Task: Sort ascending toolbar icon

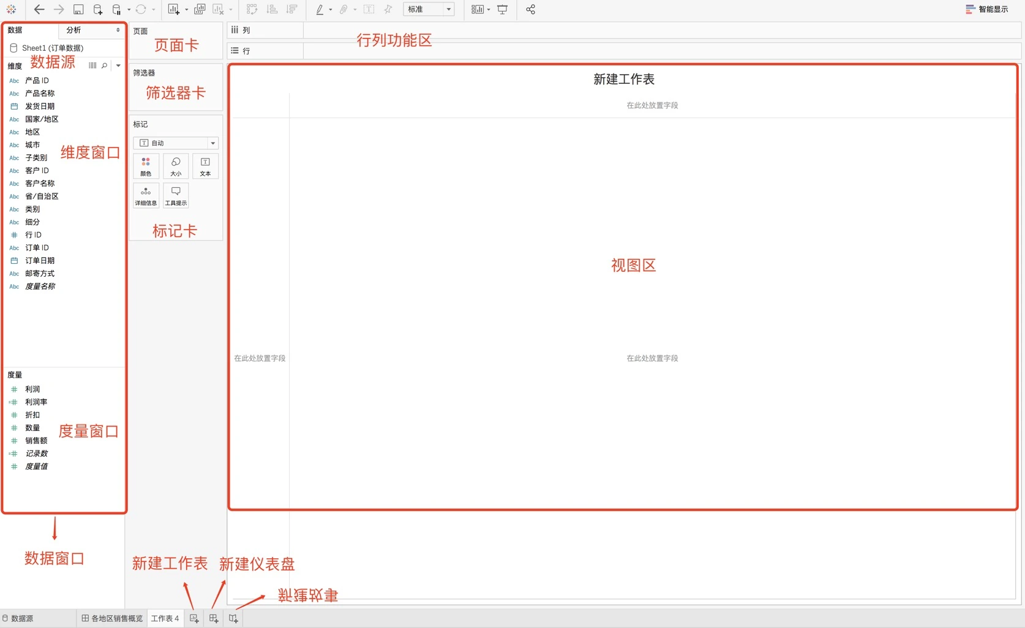Action: [x=272, y=9]
